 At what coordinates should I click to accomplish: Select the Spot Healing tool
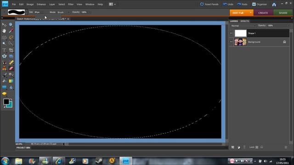click(x=11, y=63)
